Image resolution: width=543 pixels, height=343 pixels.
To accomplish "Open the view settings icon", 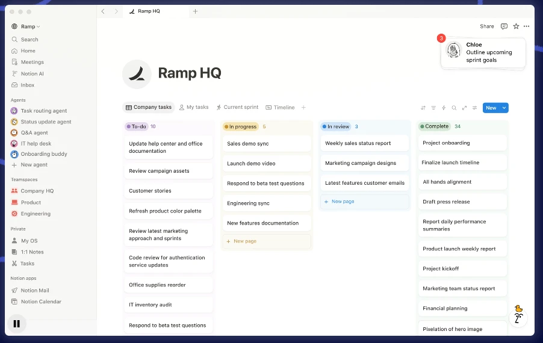I will (x=475, y=108).
